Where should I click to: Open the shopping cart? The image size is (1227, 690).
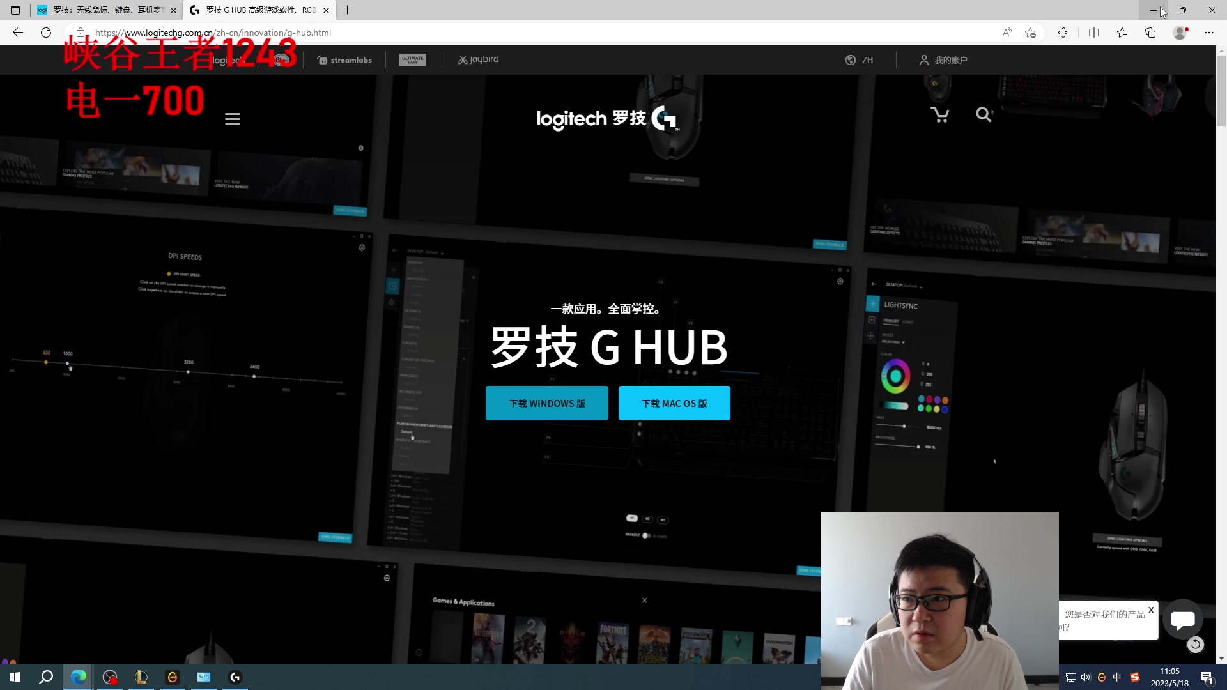939,115
